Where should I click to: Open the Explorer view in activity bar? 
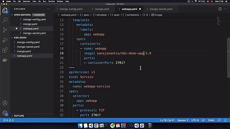[x=5, y=10]
